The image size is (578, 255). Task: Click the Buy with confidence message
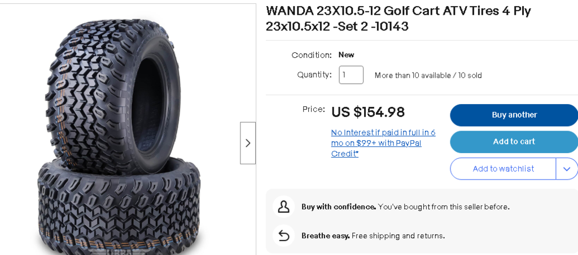click(x=405, y=207)
